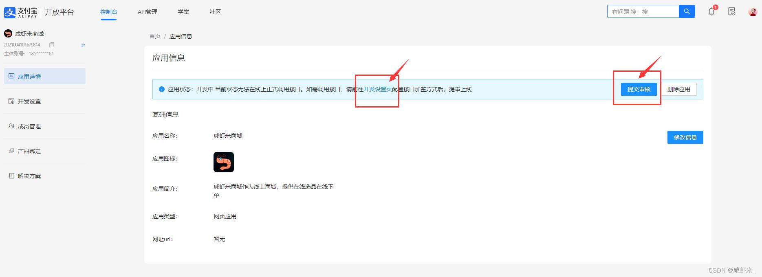The width and height of the screenshot is (762, 277).
Task: Open the notification bell
Action: [x=711, y=11]
